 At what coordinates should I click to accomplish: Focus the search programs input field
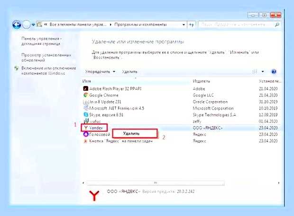[236, 25]
